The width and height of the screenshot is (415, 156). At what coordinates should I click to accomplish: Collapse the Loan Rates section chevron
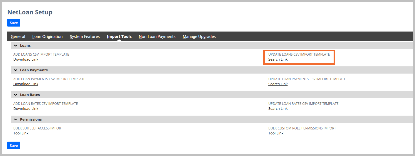tap(16, 95)
